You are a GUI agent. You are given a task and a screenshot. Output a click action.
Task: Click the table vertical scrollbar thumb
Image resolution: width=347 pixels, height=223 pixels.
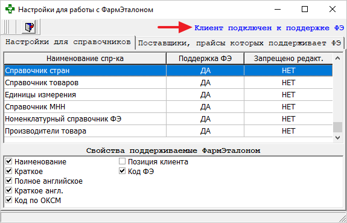pyautogui.click(x=337, y=127)
